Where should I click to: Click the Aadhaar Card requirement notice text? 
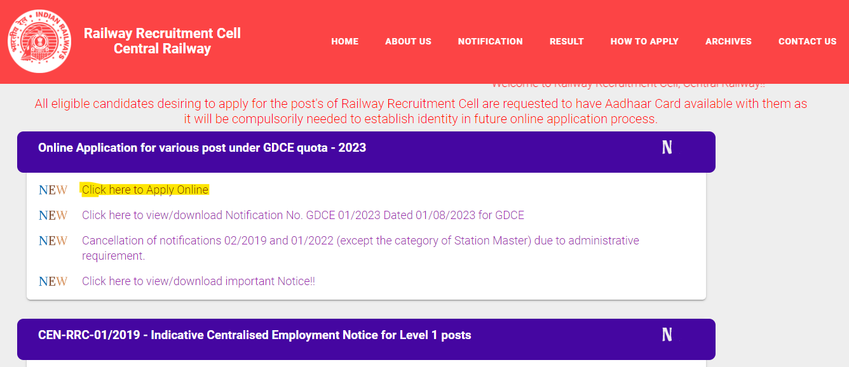coord(421,111)
